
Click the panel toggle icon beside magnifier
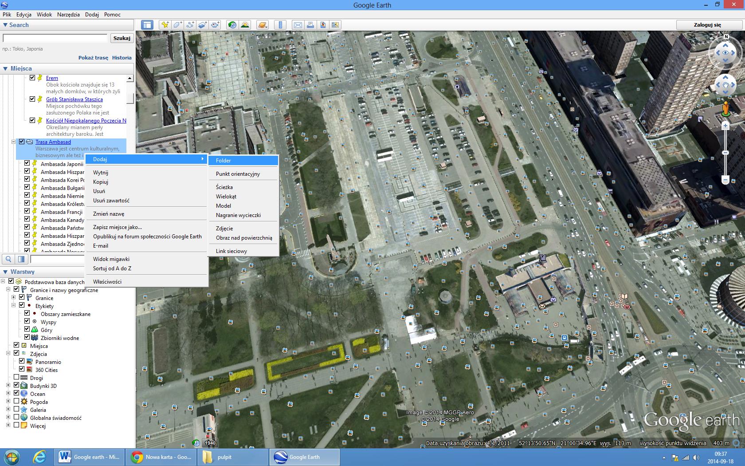click(21, 259)
